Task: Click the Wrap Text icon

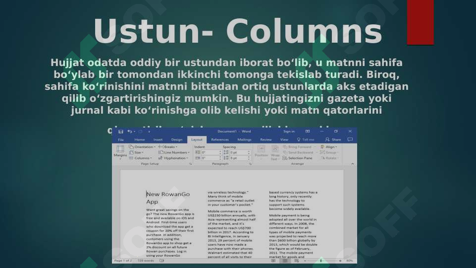Action: click(x=275, y=149)
